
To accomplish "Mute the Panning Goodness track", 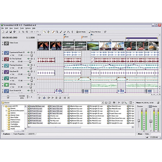I will pyautogui.click(x=32, y=65).
